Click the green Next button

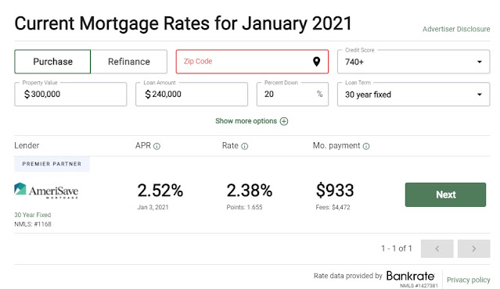coord(445,194)
